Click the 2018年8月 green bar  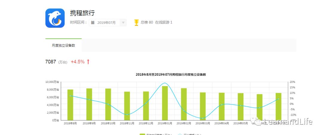click(70, 105)
